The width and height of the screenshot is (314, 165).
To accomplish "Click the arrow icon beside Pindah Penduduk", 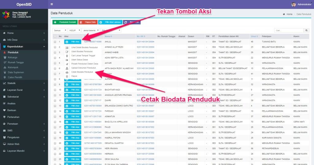I will [x=67, y=64].
